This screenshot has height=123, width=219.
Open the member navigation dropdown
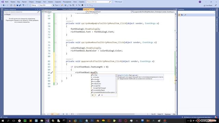pos(154,12)
